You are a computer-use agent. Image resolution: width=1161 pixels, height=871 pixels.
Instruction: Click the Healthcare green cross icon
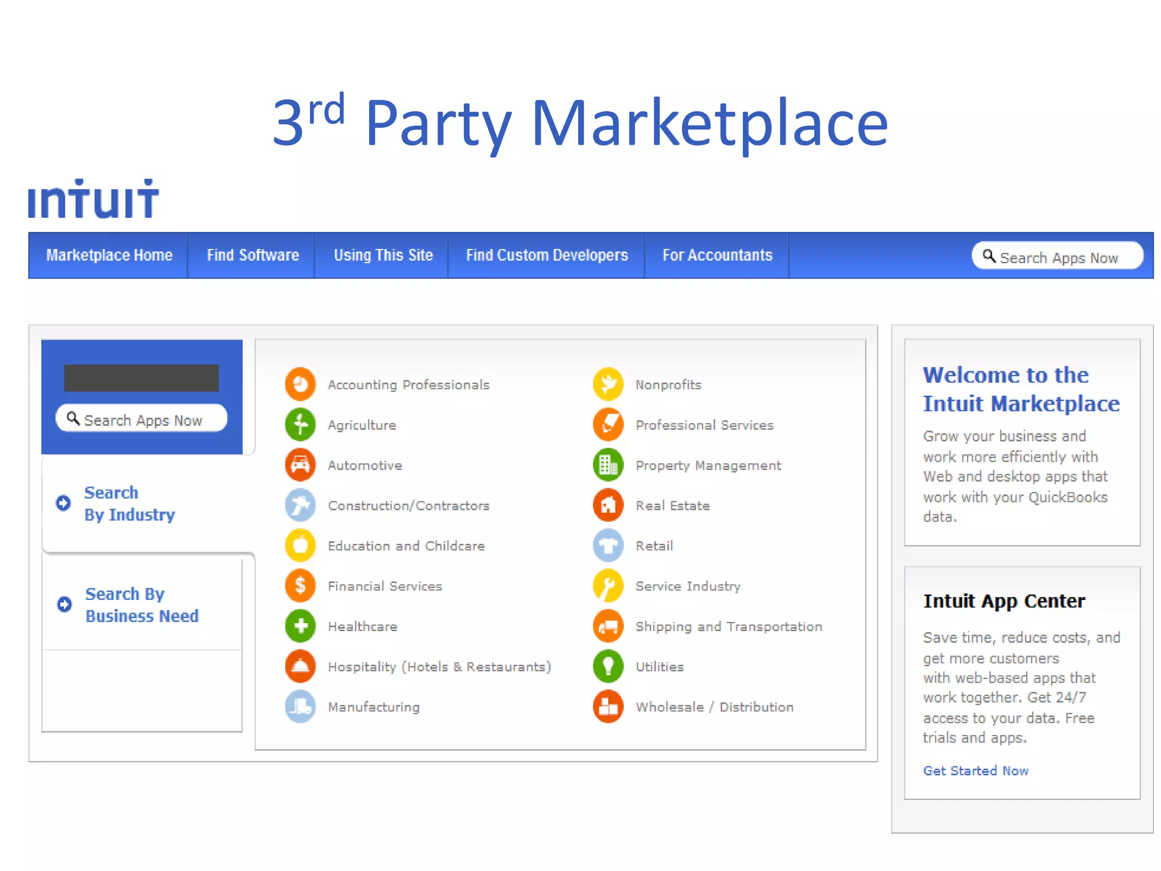(300, 625)
